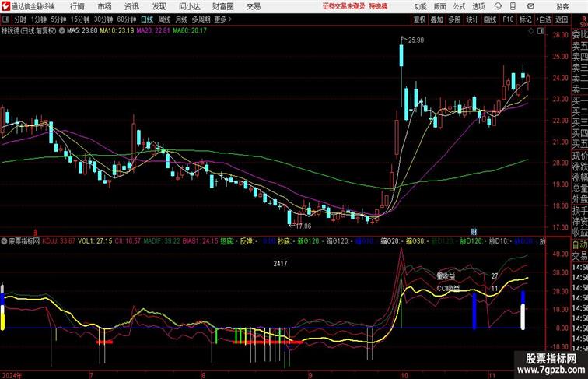Click the 画线 draw line button
Screen dimensions: 588x379
[x=490, y=19]
